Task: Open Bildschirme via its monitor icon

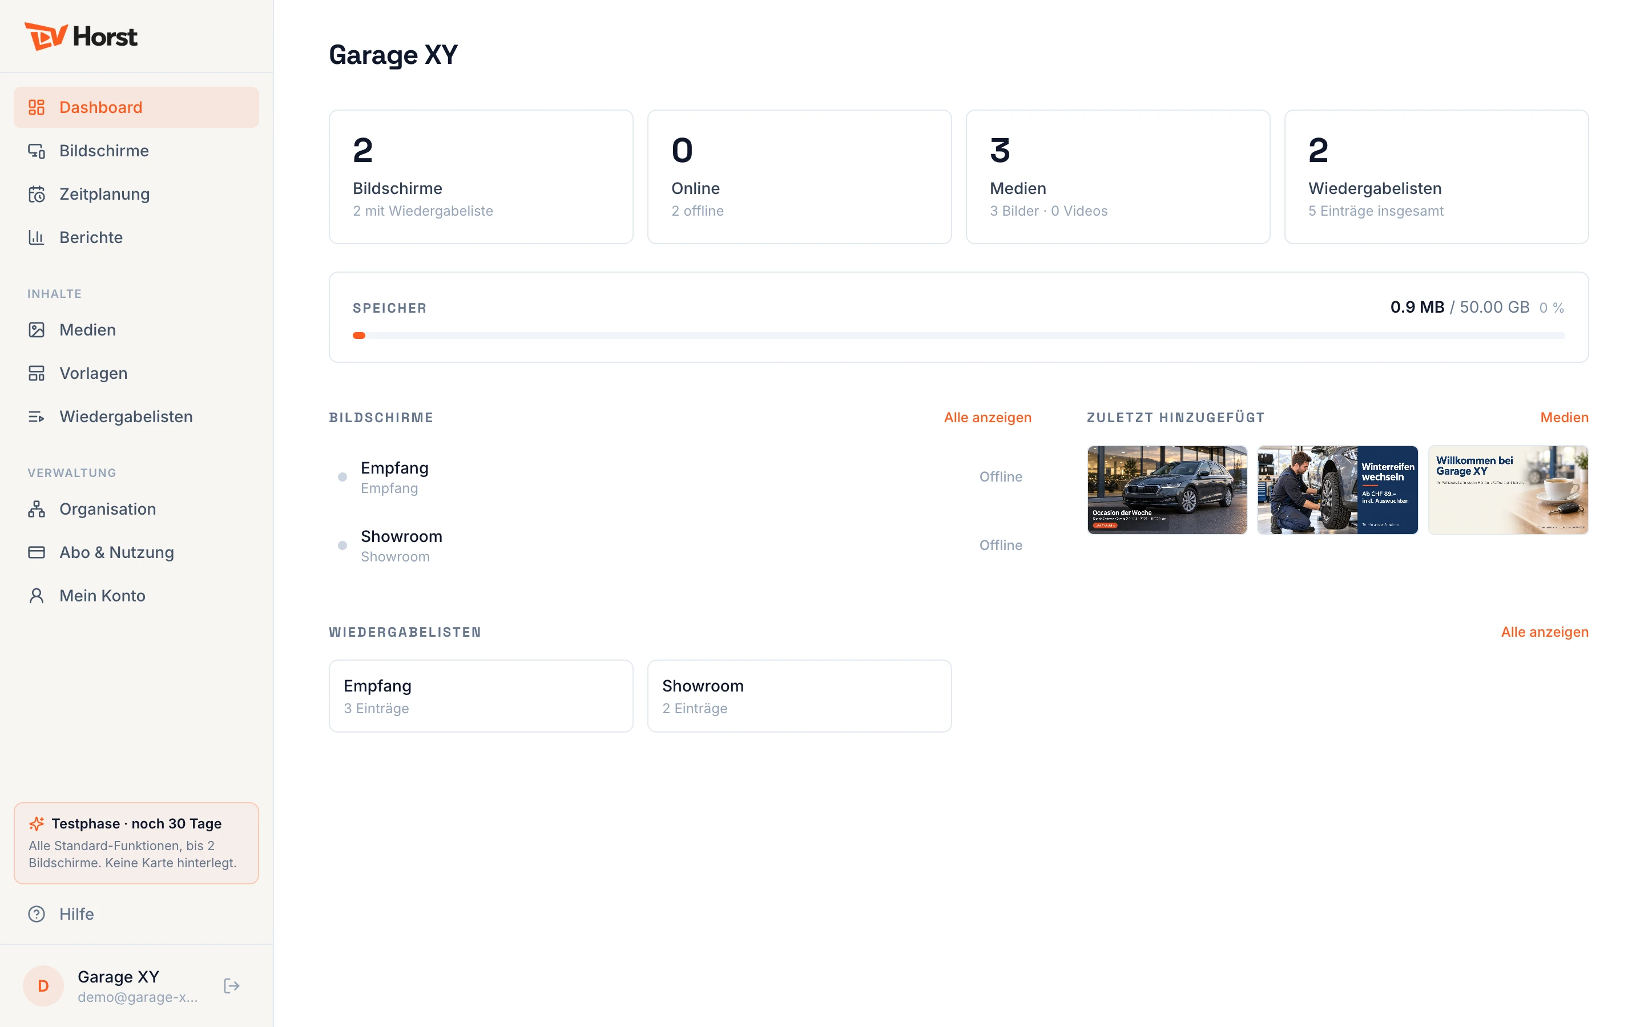Action: tap(37, 151)
